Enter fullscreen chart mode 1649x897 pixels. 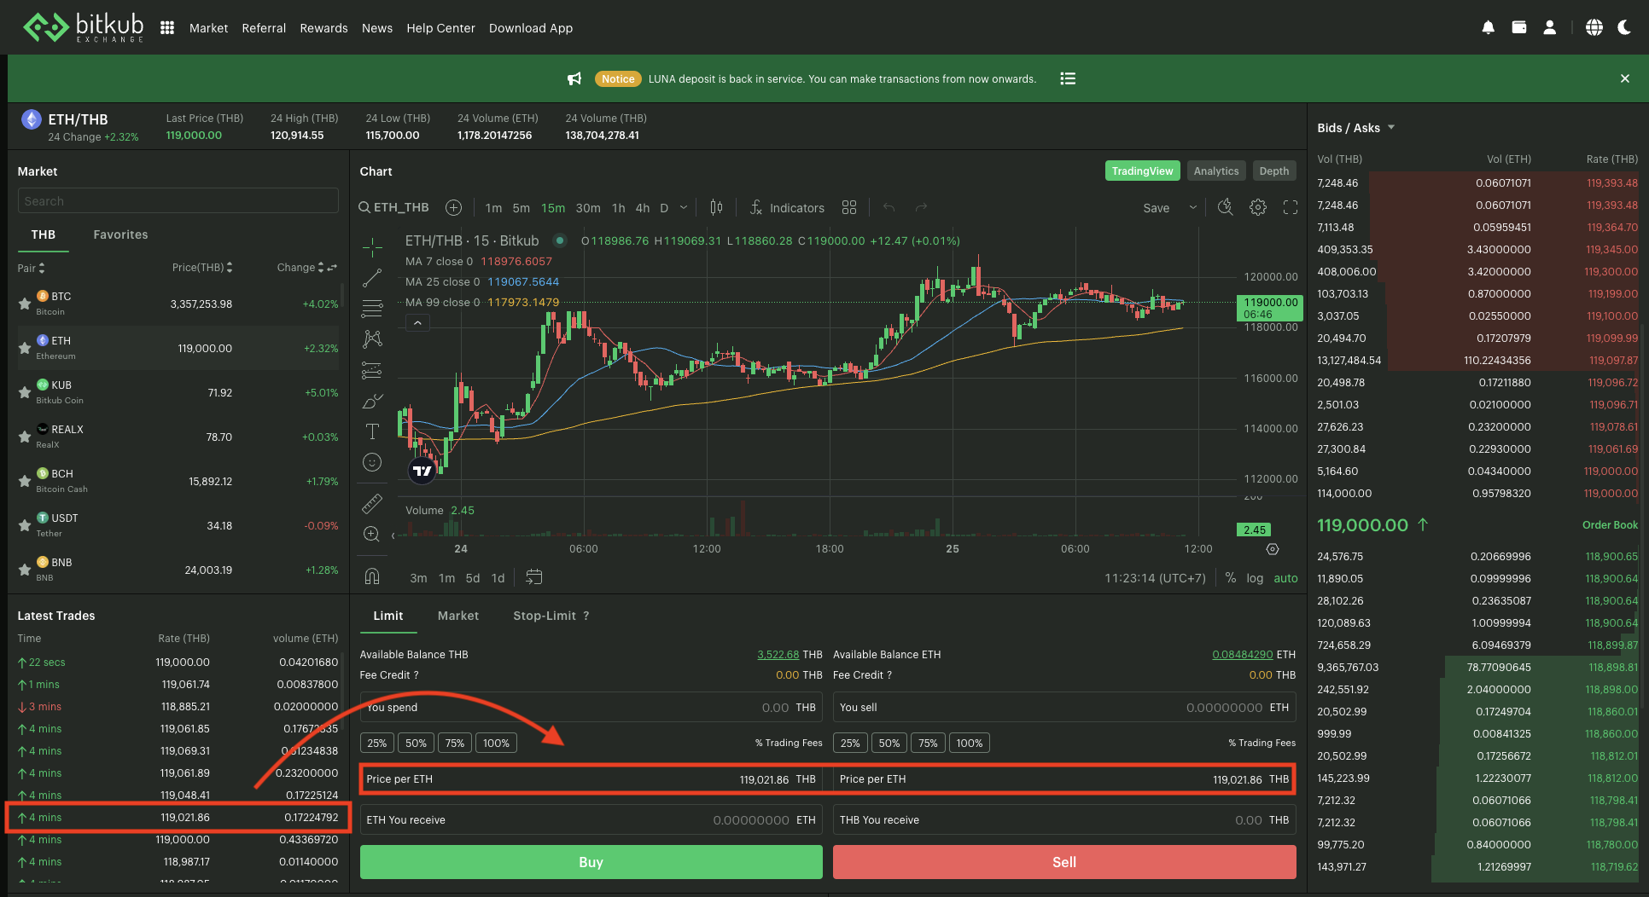click(x=1291, y=207)
